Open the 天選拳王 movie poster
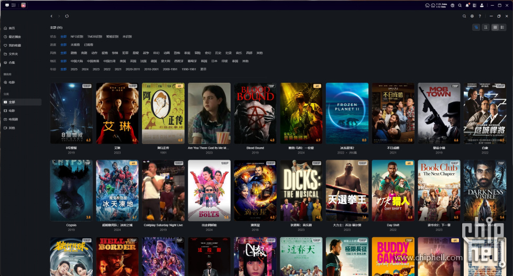513x276 pixels. coord(347,190)
